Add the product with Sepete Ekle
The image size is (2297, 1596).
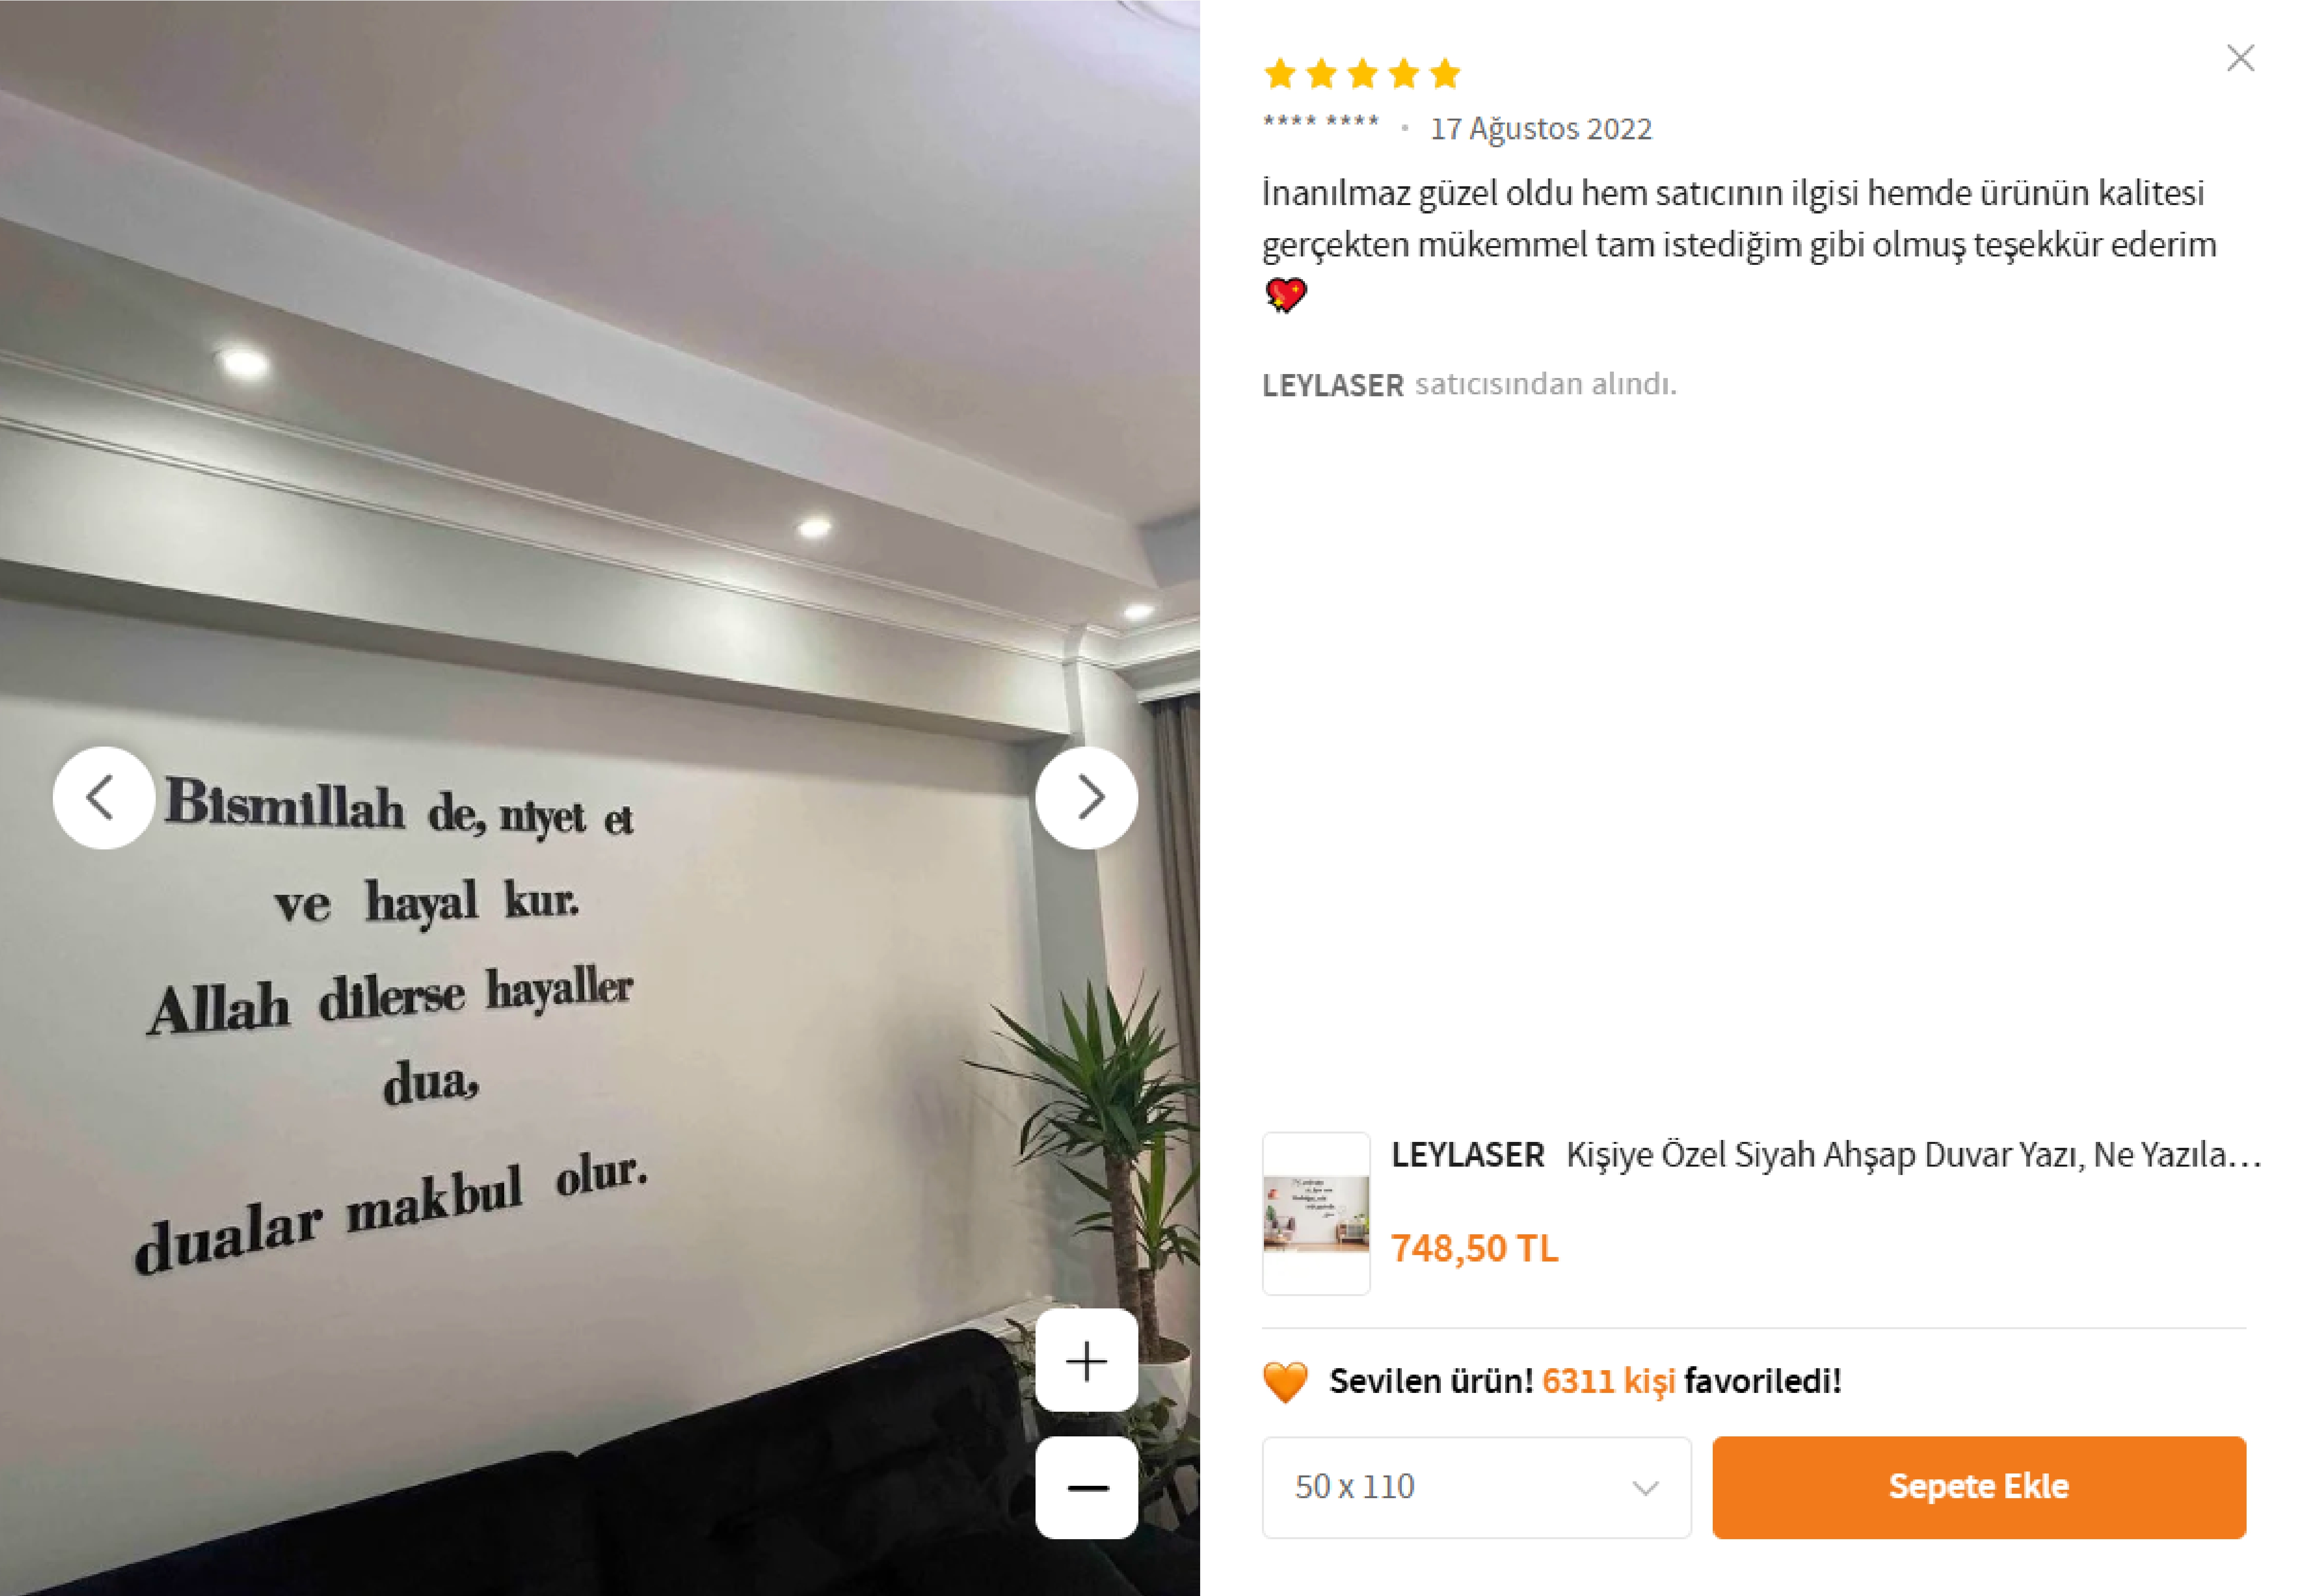pyautogui.click(x=1979, y=1487)
